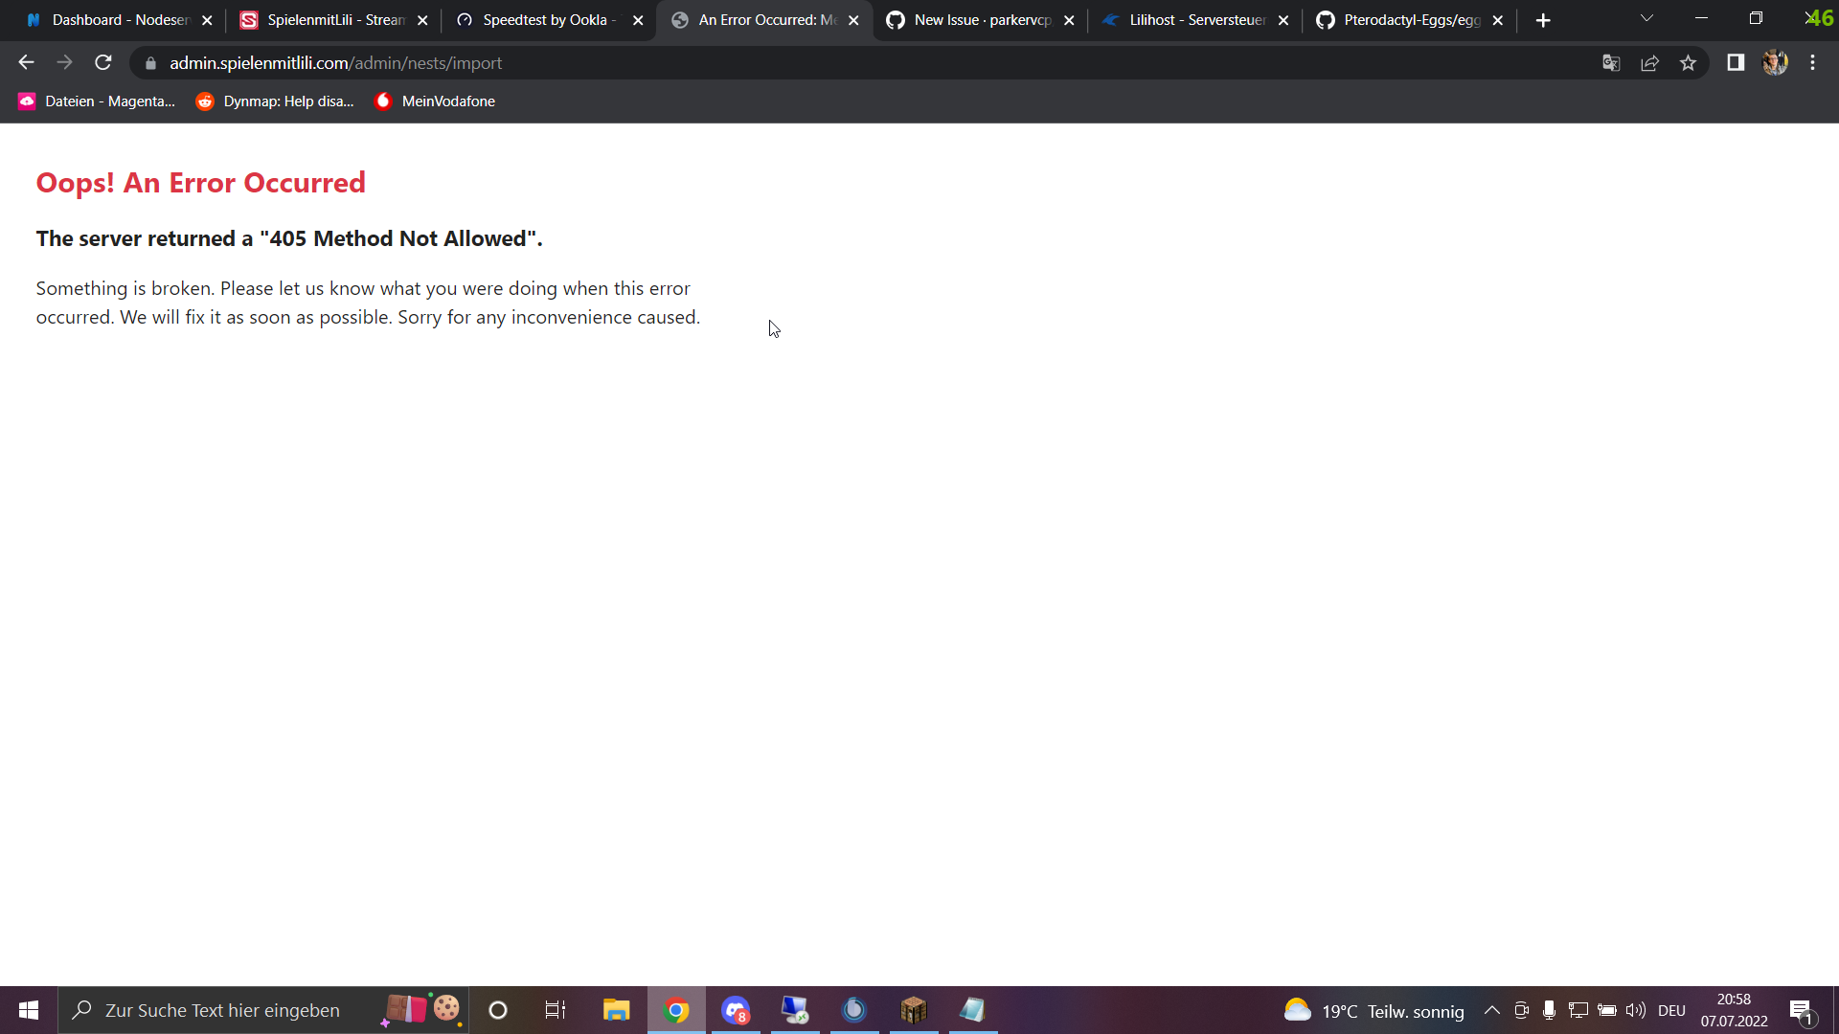
Task: Open the browser profile avatar
Action: (x=1775, y=62)
